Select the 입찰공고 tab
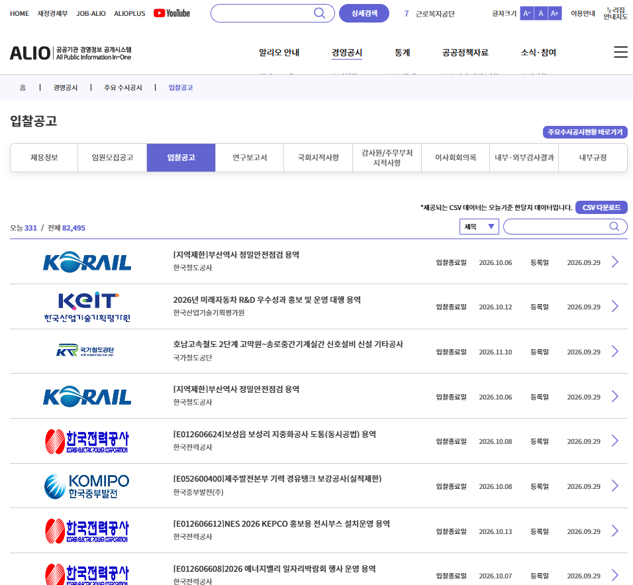 [181, 158]
